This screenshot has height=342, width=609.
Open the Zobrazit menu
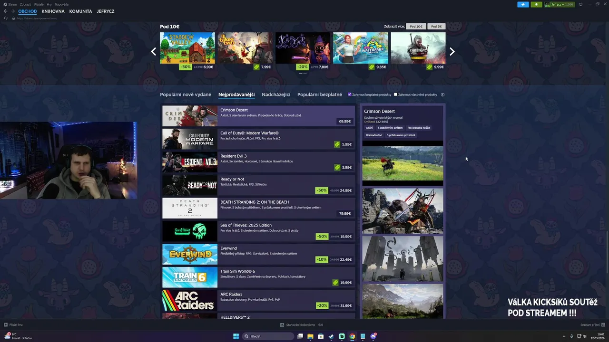coord(25,4)
